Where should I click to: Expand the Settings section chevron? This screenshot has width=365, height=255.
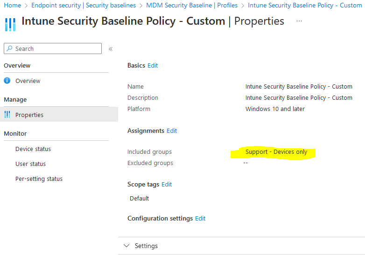pyautogui.click(x=126, y=246)
